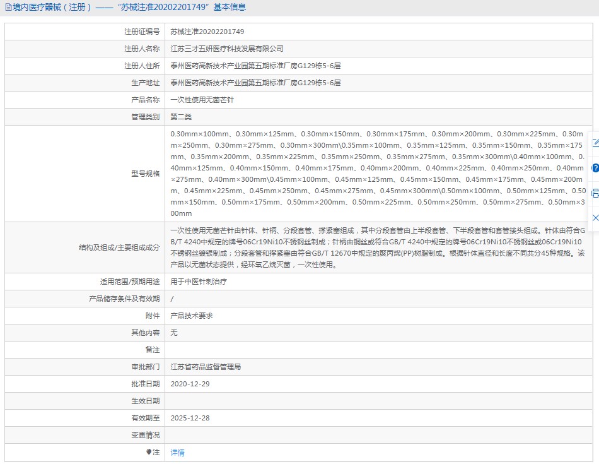
Task: Click 其他内容 value 无
Action: (174, 333)
